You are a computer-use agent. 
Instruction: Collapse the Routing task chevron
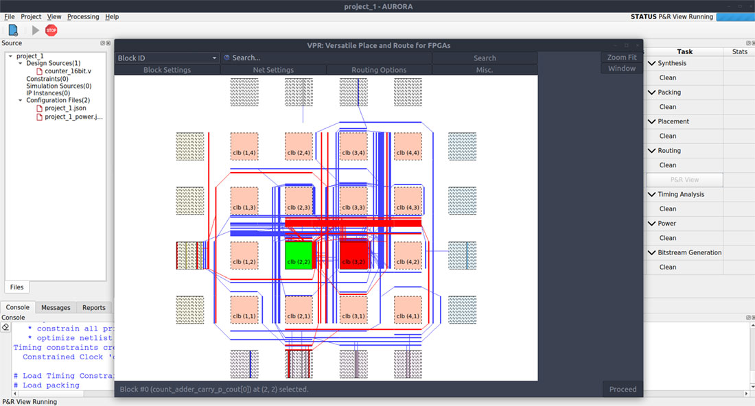tap(652, 151)
